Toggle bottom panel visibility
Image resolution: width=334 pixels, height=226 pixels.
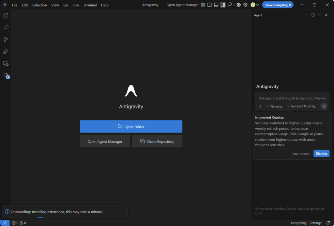[216, 5]
